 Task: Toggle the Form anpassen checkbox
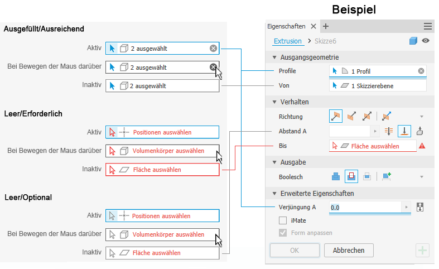click(283, 233)
